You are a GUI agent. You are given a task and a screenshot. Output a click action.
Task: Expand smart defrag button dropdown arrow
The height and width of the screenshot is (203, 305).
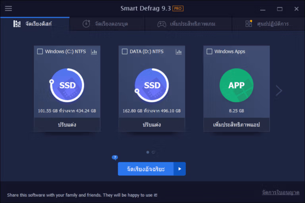(180, 169)
